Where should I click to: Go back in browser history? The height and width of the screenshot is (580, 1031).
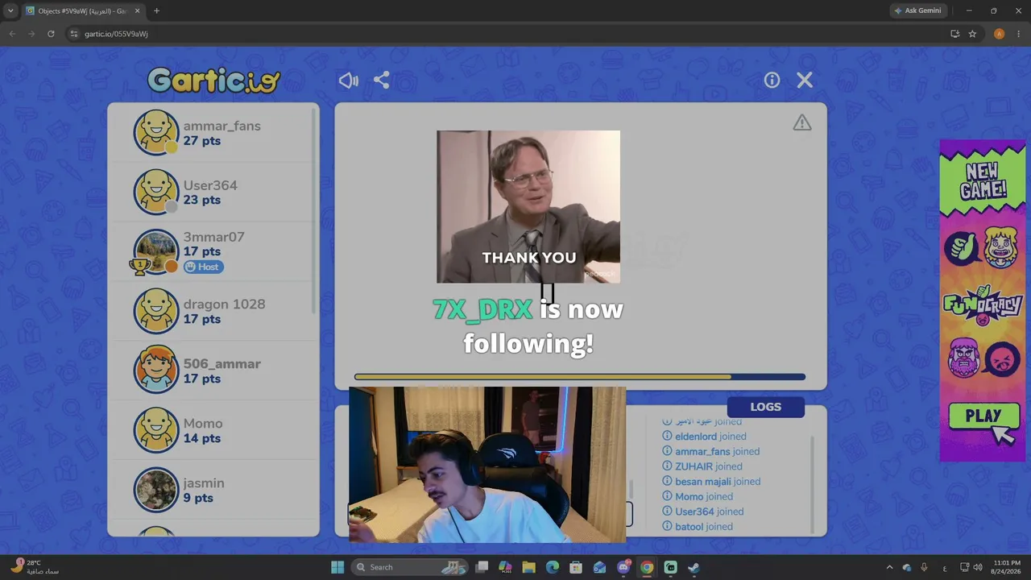(12, 34)
